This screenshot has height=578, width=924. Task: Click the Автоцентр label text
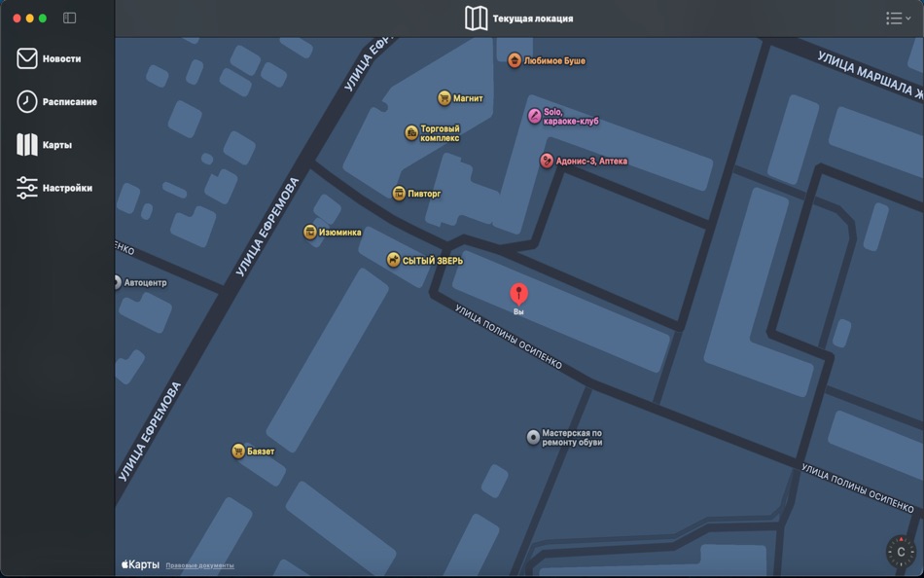(x=145, y=283)
